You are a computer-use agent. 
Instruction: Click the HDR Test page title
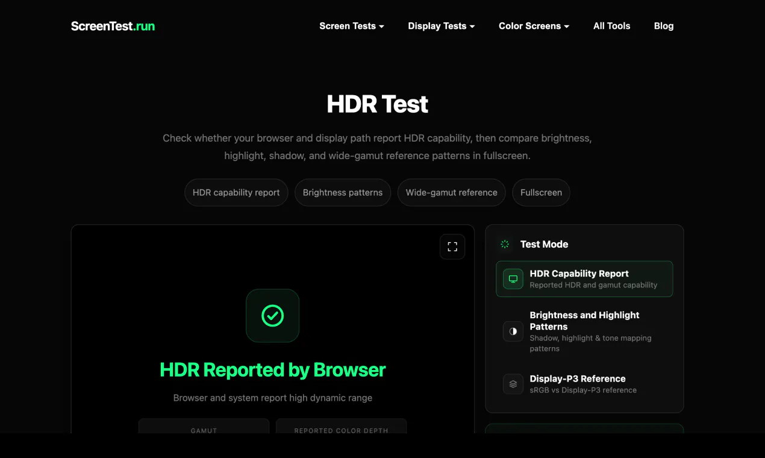point(377,104)
